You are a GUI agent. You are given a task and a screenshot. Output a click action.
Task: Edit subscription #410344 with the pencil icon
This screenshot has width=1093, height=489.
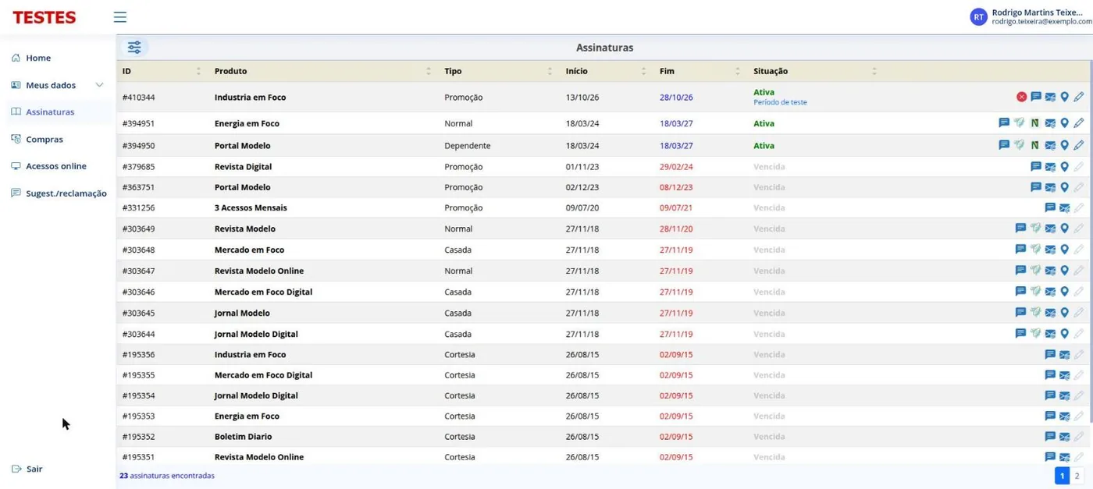pyautogui.click(x=1079, y=97)
